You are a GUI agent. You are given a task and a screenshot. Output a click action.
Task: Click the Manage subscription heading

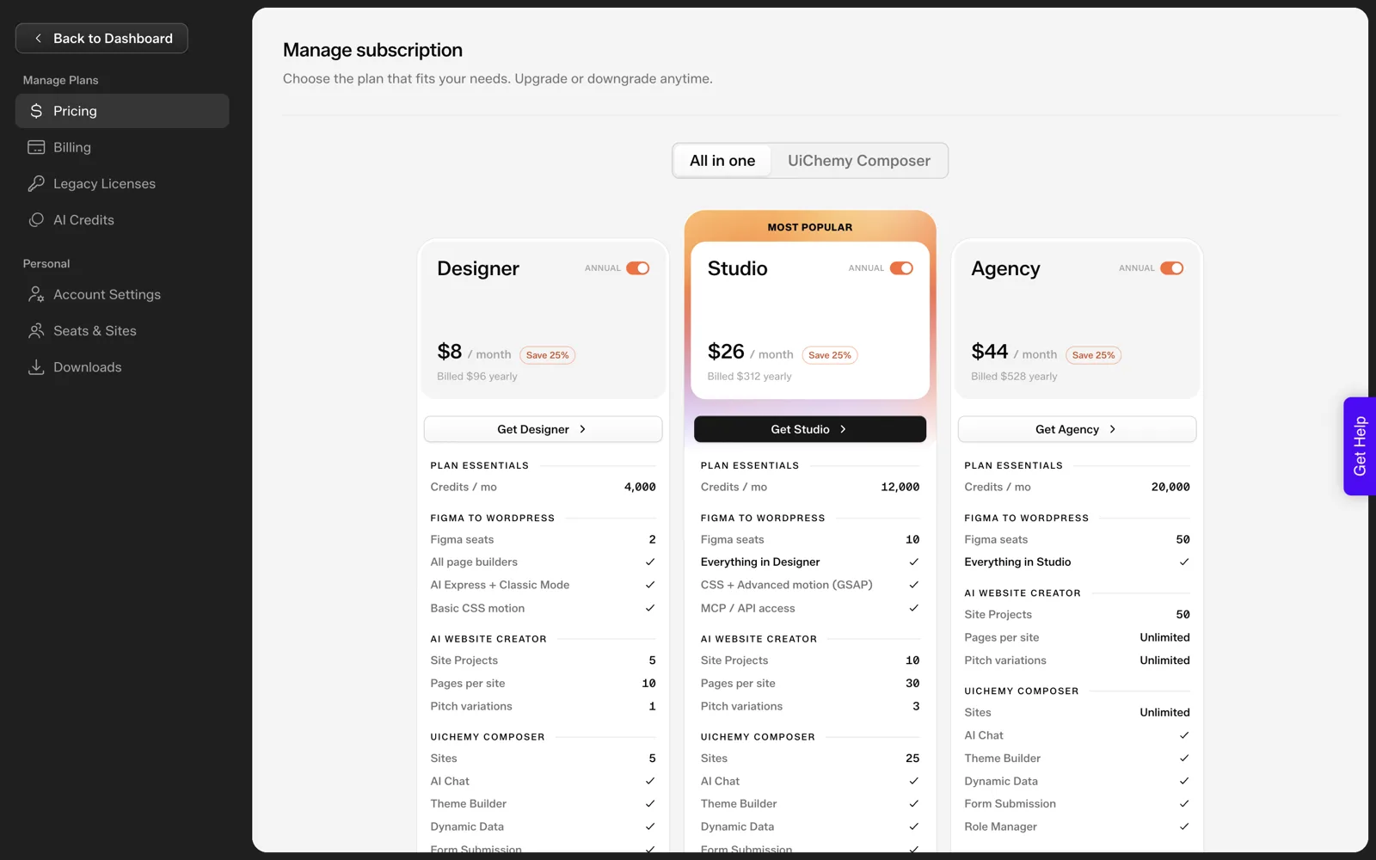coord(372,50)
